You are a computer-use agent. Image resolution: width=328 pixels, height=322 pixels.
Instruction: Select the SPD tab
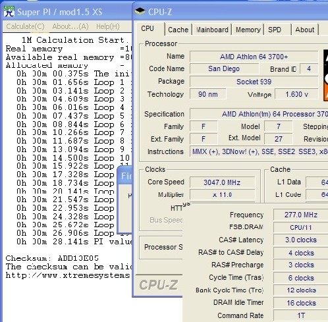coord(275,30)
